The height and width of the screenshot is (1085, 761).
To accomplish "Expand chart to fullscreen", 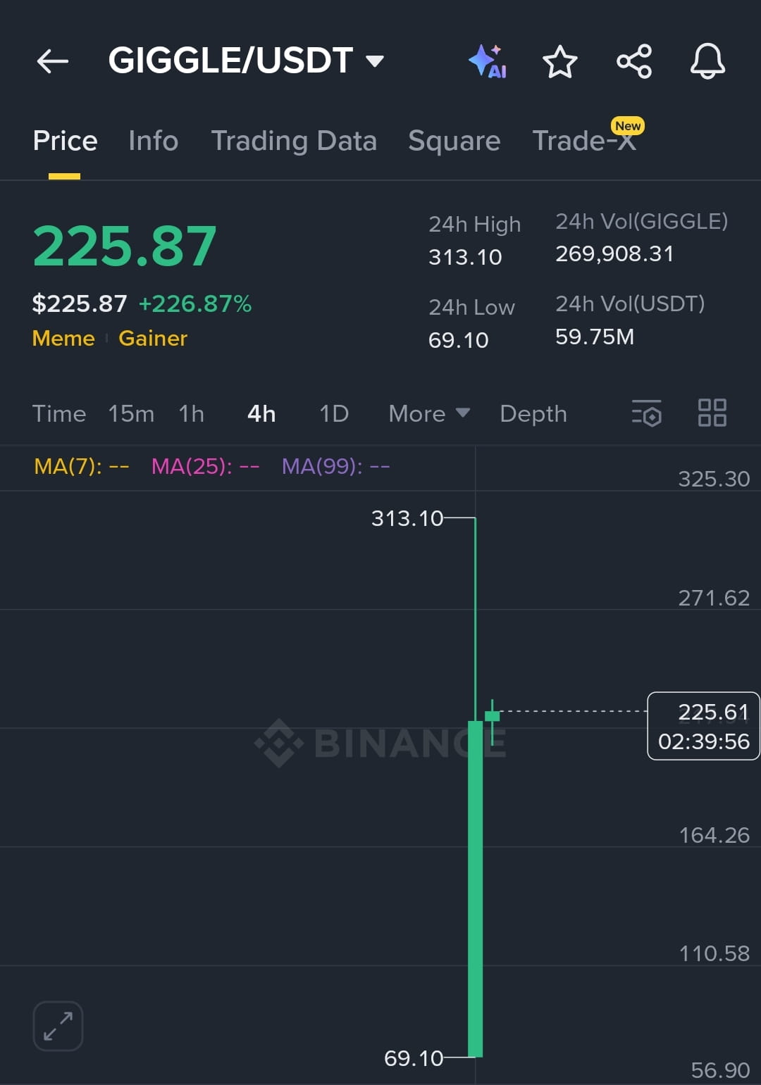I will 58,1026.
